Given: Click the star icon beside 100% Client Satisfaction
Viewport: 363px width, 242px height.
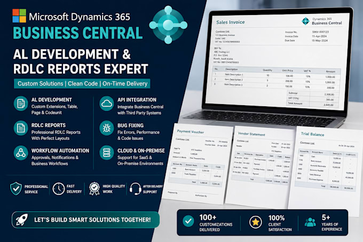Looking at the screenshot, I should pyautogui.click(x=256, y=222).
